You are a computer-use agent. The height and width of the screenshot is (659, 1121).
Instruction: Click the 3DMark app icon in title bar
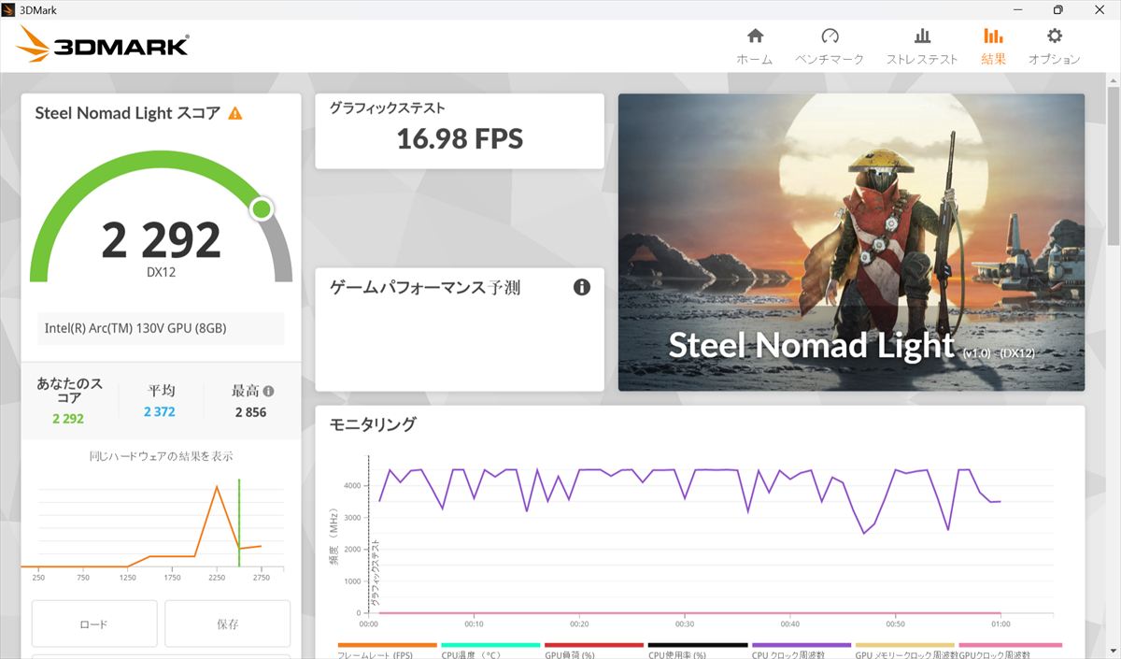[9, 9]
